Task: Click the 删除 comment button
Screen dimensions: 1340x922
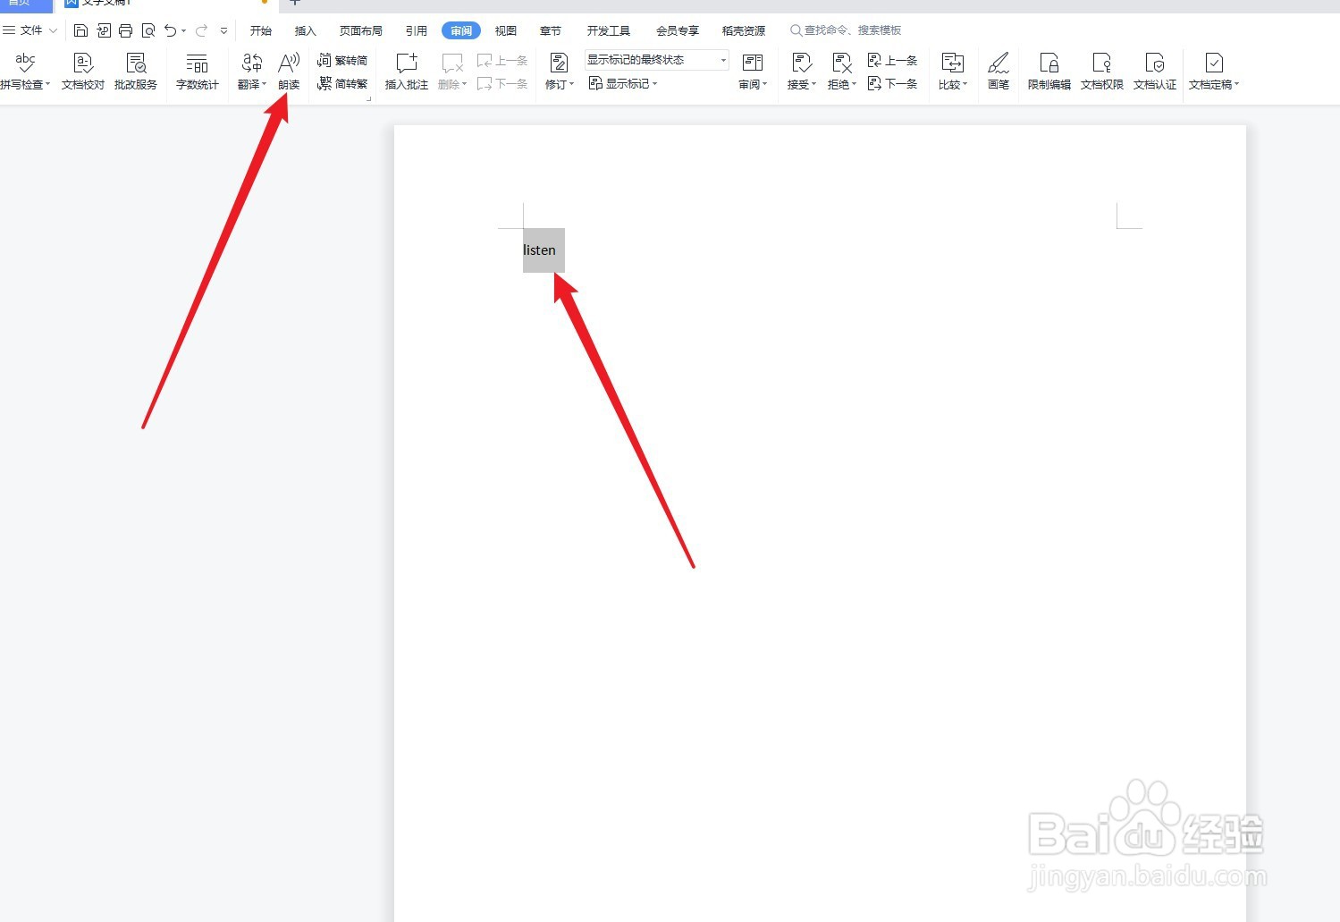Action: [452, 72]
